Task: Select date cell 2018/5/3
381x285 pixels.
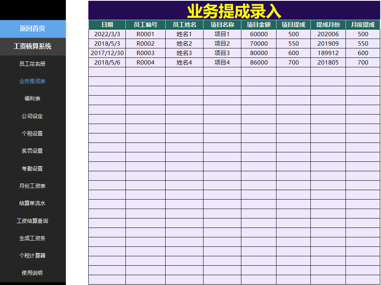Action: click(x=107, y=44)
